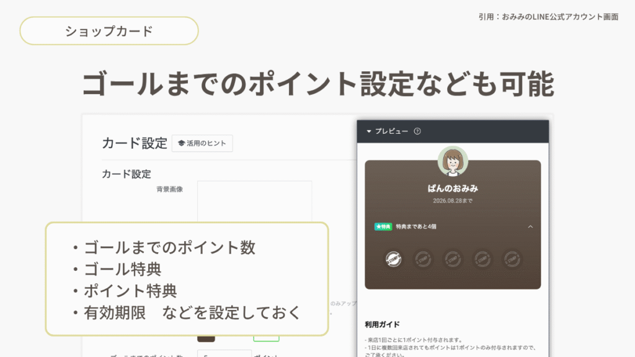
Task: Click the second empty stamp slot
Action: 423,259
